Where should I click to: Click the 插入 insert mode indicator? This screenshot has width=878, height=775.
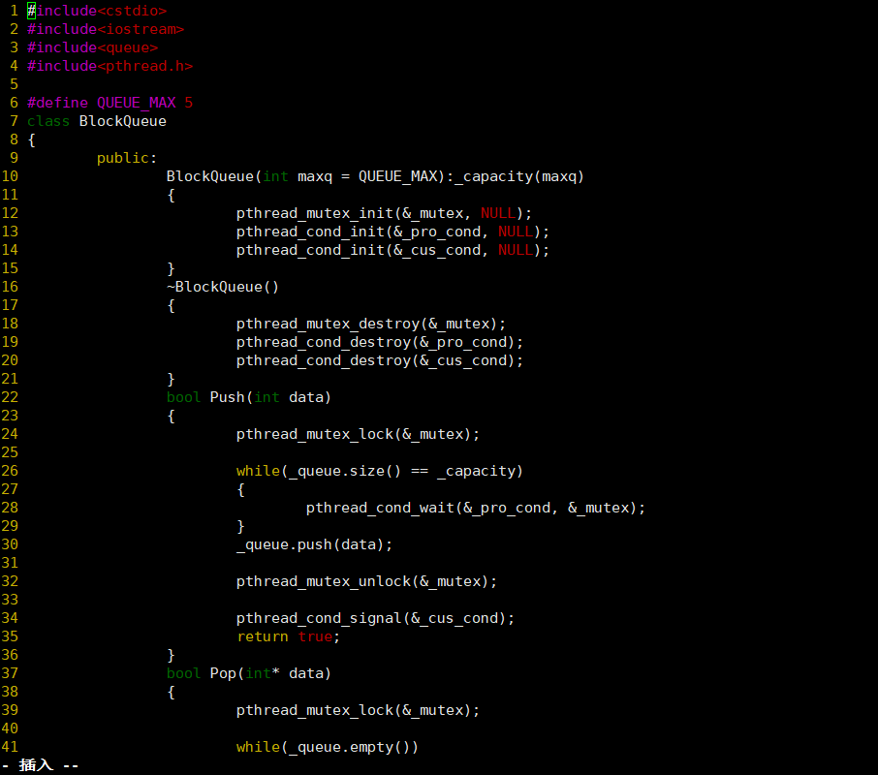[x=36, y=765]
